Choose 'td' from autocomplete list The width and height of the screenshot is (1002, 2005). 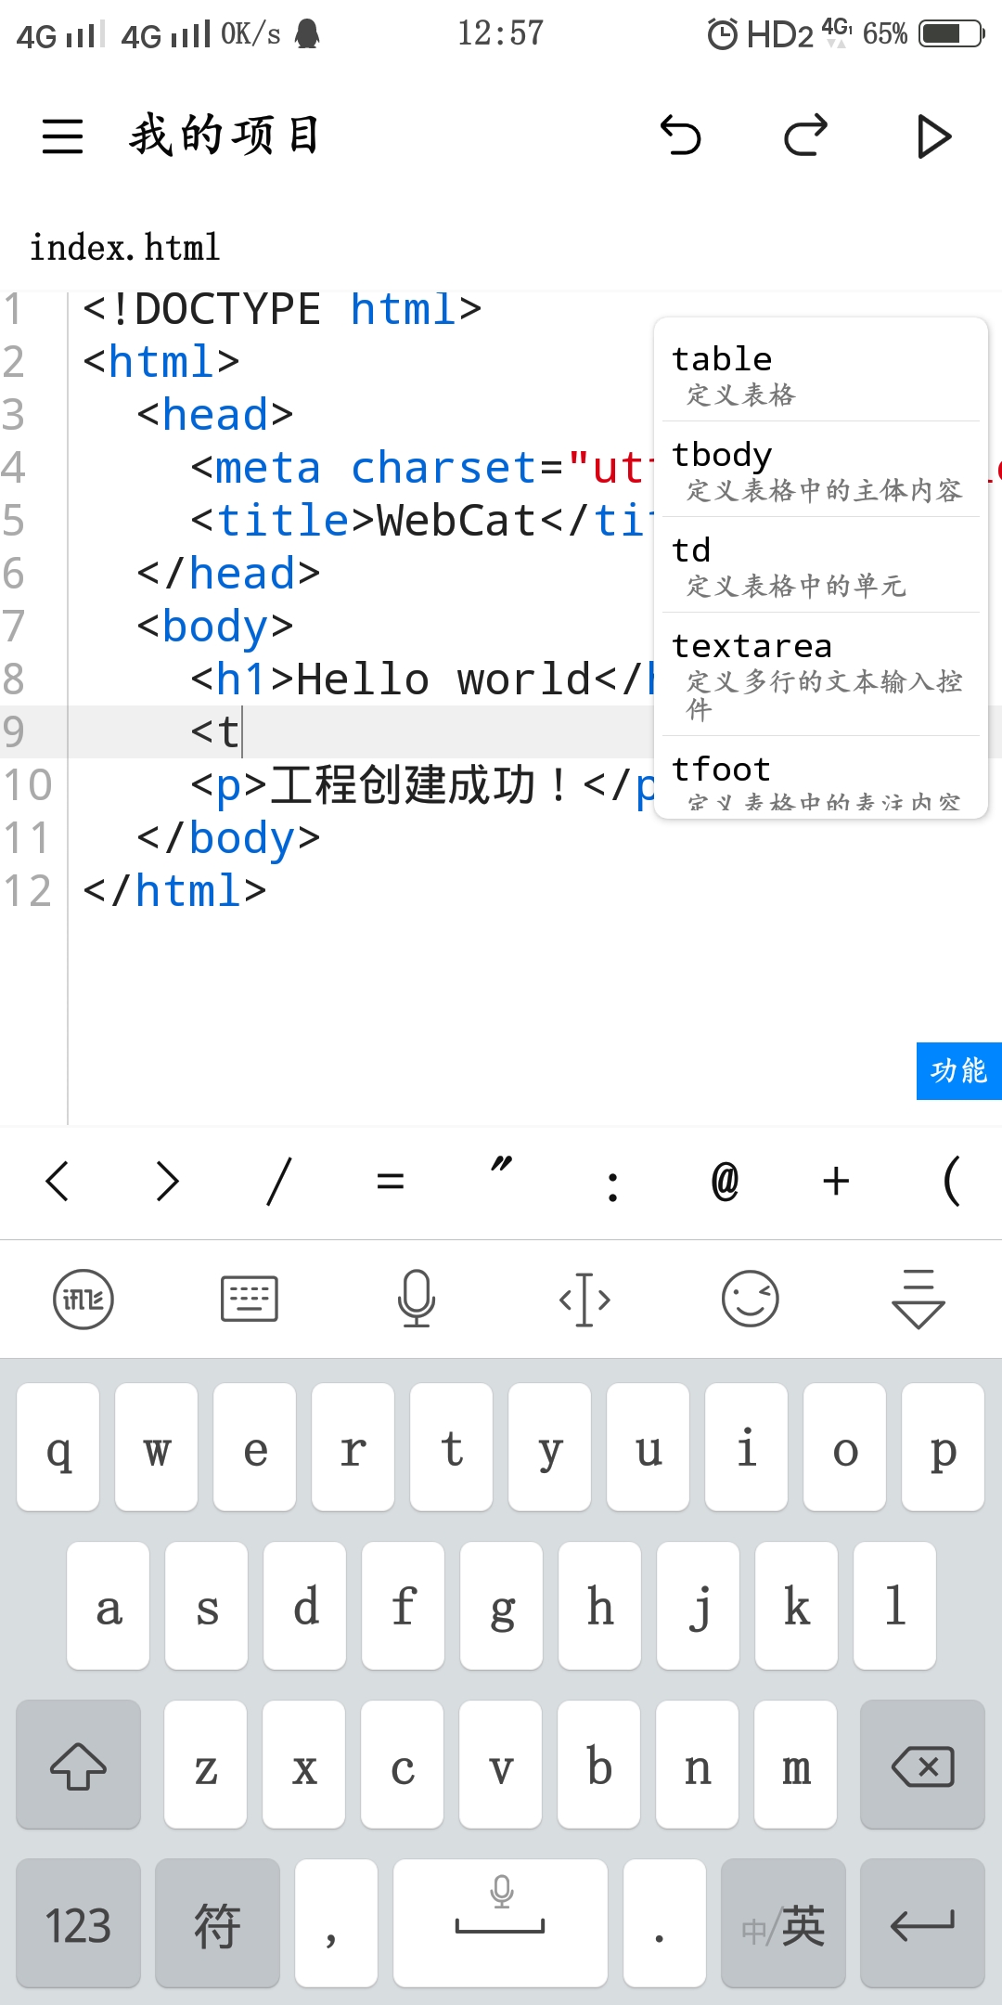point(821,566)
